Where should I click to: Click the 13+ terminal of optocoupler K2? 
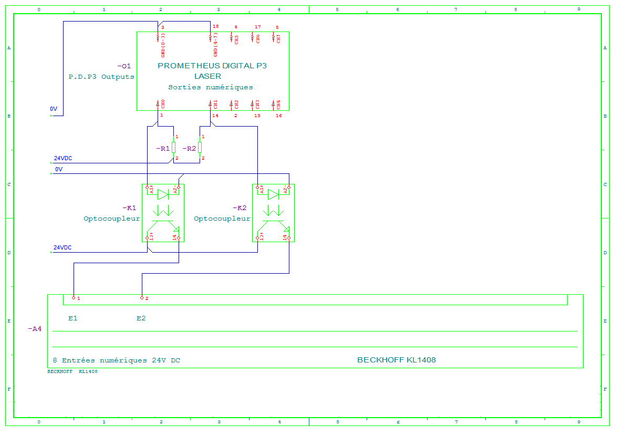(257, 238)
